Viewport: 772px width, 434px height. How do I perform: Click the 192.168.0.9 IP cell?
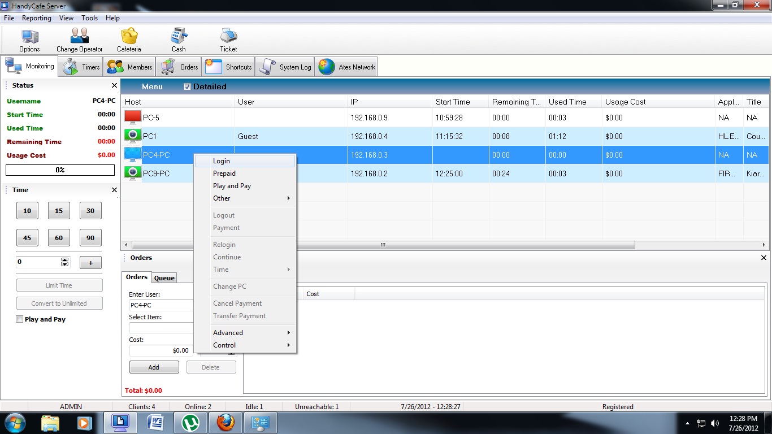[390, 118]
